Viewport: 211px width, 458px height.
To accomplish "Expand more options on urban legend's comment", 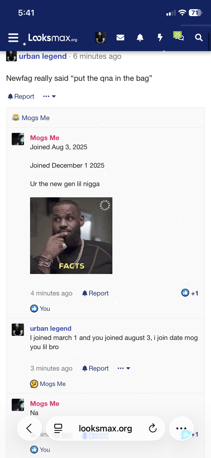I will pyautogui.click(x=124, y=368).
